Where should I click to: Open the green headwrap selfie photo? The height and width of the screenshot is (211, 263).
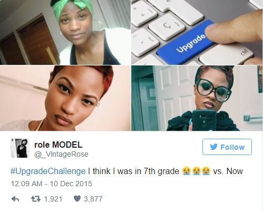(65, 32)
